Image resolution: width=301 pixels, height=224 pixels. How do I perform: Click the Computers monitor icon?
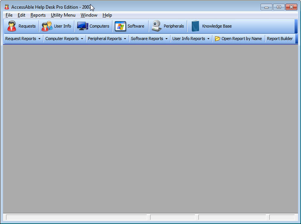(83, 26)
